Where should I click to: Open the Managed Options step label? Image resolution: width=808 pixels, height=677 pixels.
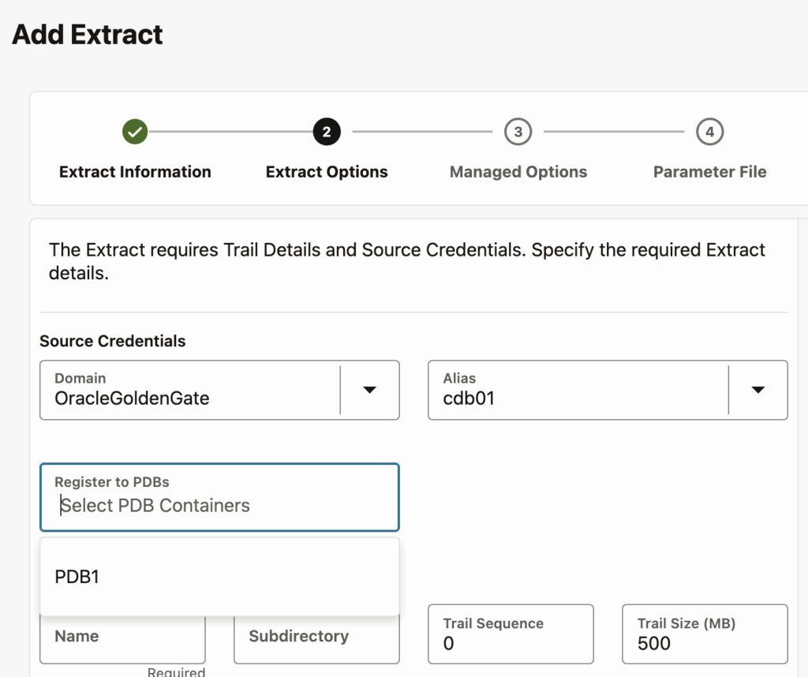pyautogui.click(x=518, y=172)
